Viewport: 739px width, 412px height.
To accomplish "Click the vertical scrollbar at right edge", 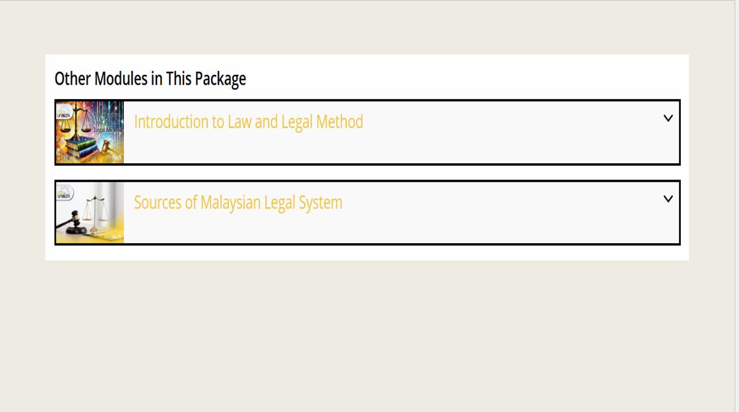I will (737, 206).
